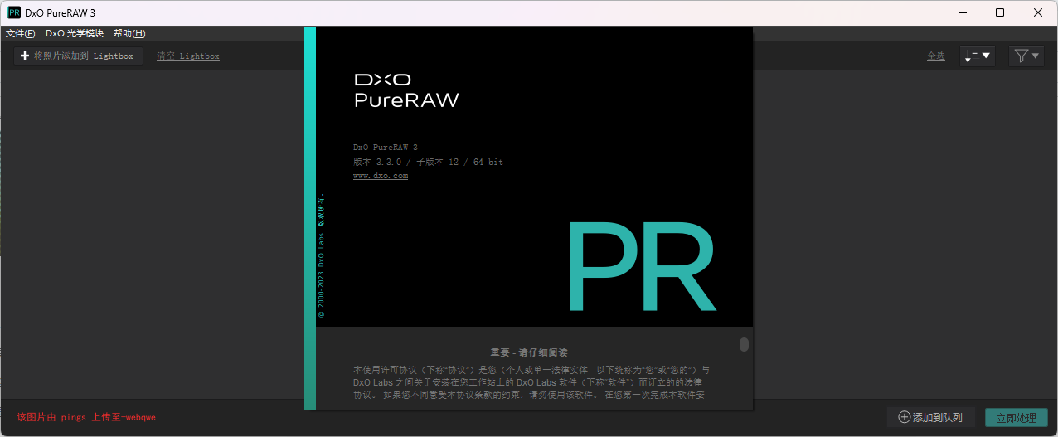Screen dimensions: 1058x437
Task: Open the 帮助(H) menu
Action: [x=129, y=33]
